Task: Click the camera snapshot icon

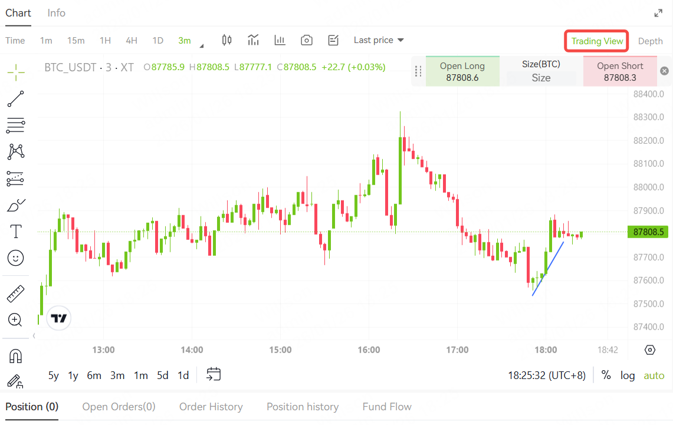Action: [306, 40]
